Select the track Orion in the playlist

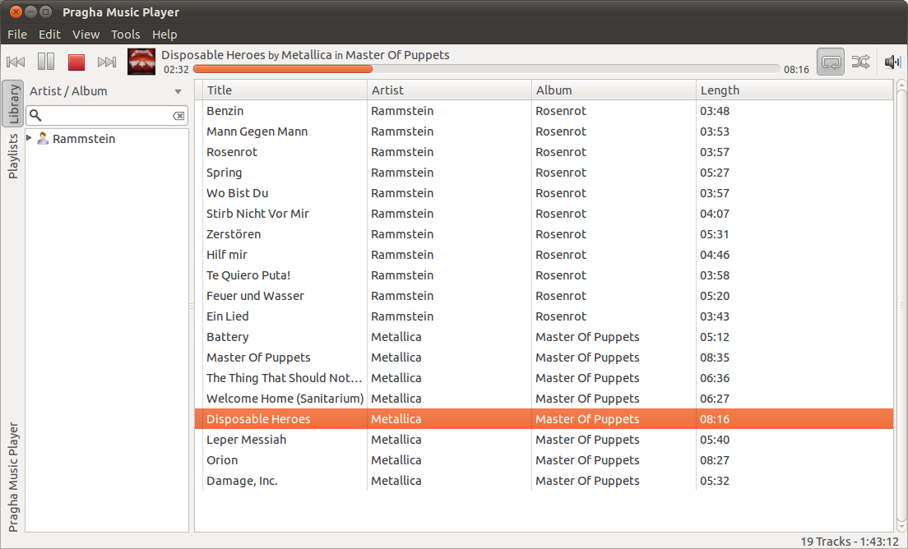coord(222,460)
